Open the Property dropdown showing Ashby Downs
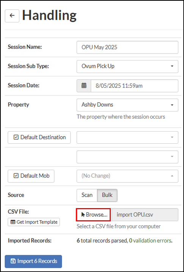Viewport: 184px width, 272px height. pos(127,105)
